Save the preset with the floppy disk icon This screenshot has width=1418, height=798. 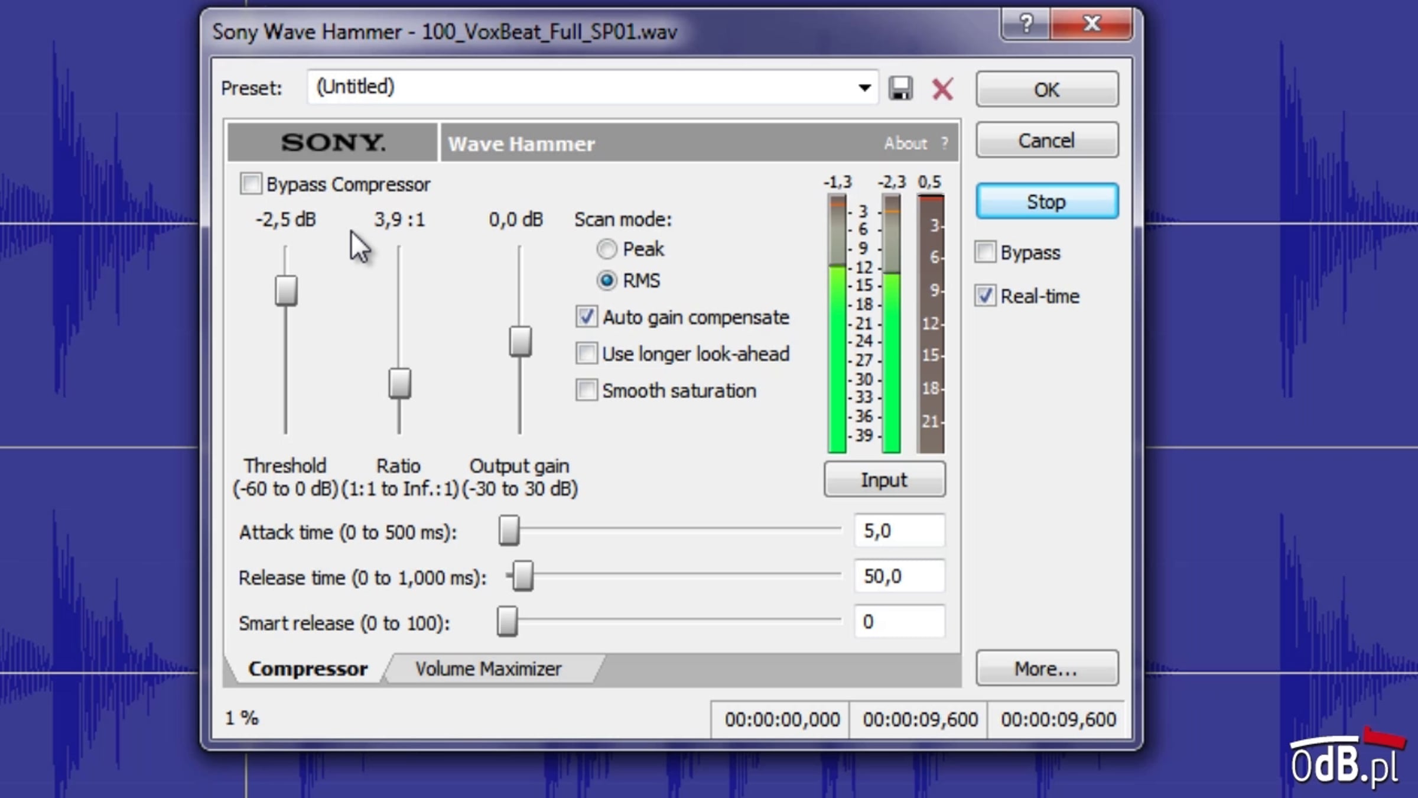(x=900, y=89)
